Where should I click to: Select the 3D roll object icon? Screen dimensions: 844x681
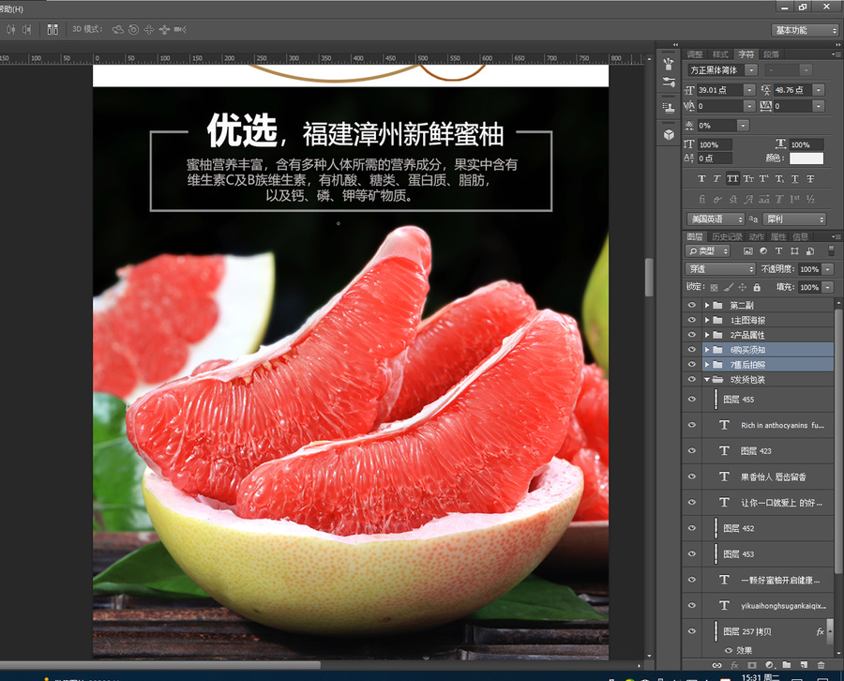(x=133, y=30)
